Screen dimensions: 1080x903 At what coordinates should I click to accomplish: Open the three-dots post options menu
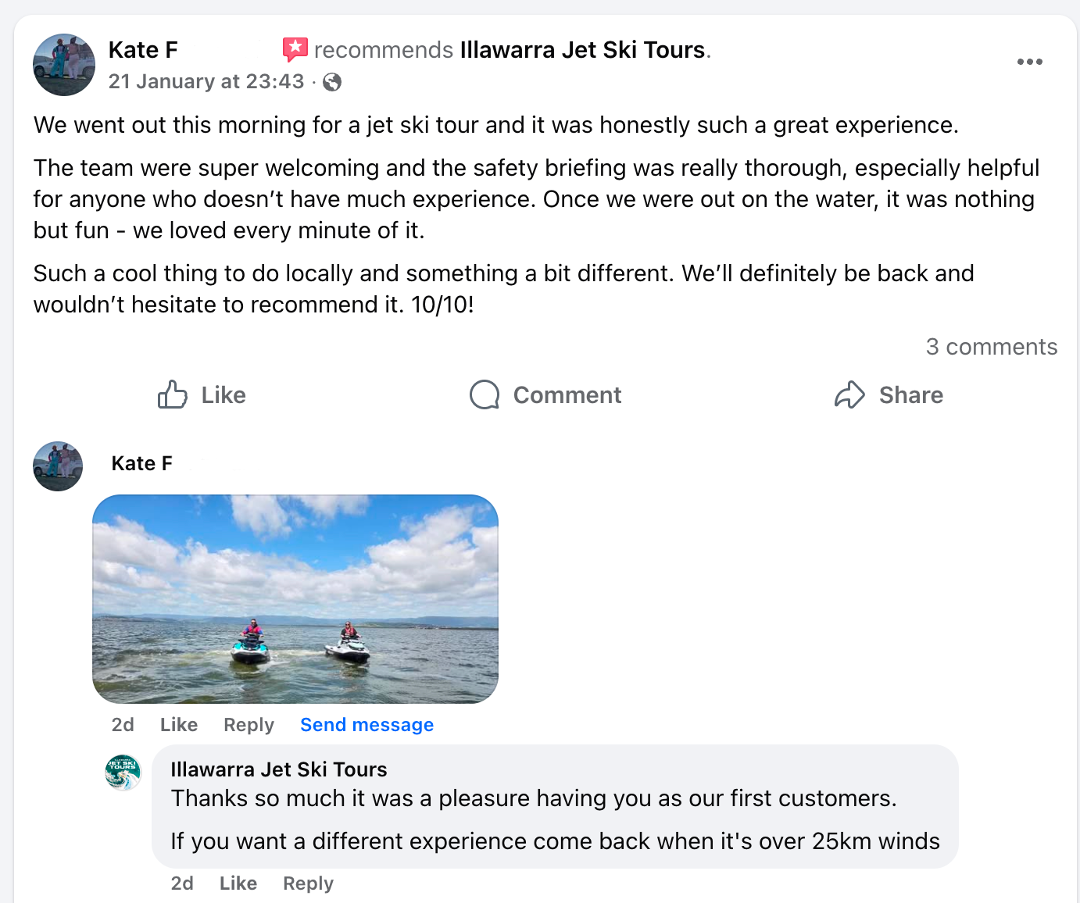pos(1029,62)
